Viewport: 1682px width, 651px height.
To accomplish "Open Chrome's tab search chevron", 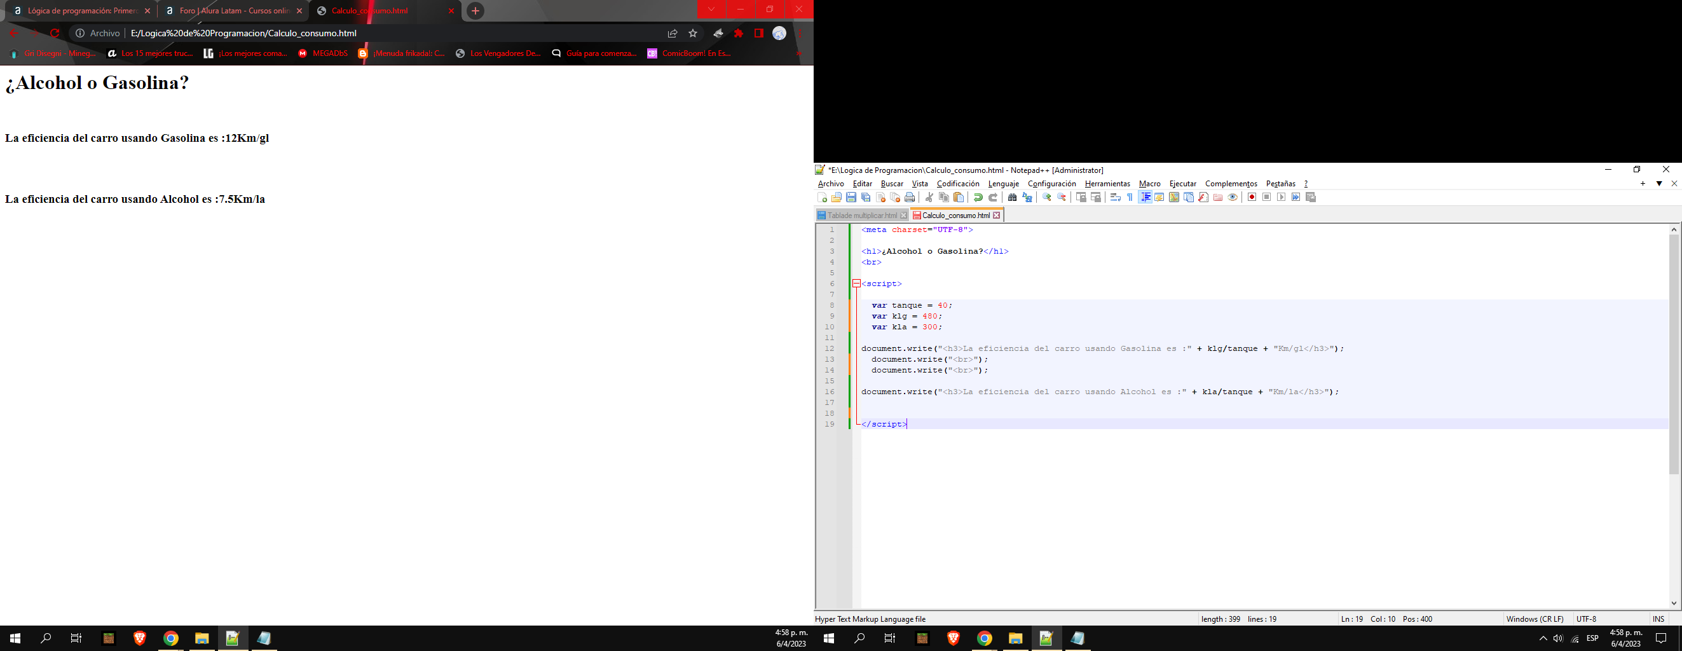I will click(711, 9).
